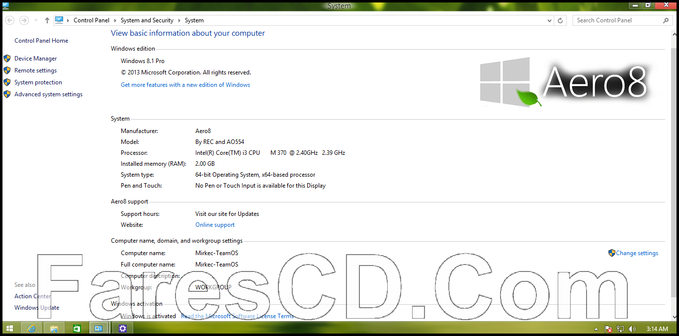
Task: Click the No Pen or Touch Input text
Action: point(260,186)
